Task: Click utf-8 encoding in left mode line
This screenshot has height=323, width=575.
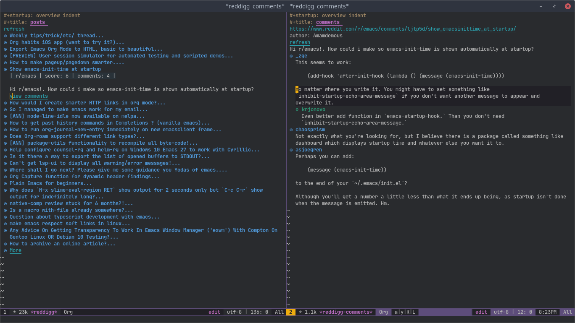Action: coord(235,312)
